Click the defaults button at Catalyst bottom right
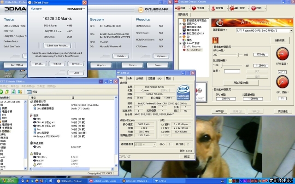Screen dimensions: 295x184 pos(283,111)
